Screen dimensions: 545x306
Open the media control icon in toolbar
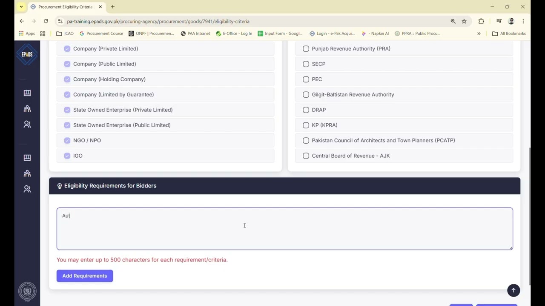[499, 21]
